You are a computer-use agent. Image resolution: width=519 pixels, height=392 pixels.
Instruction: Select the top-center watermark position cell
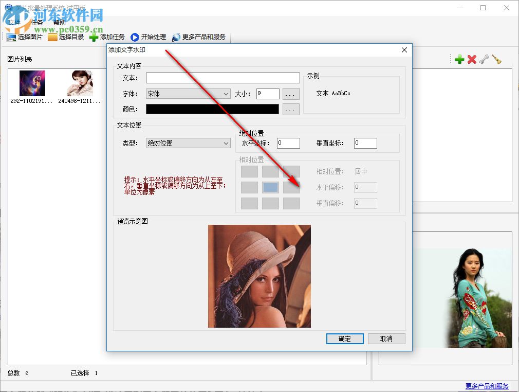click(270, 171)
